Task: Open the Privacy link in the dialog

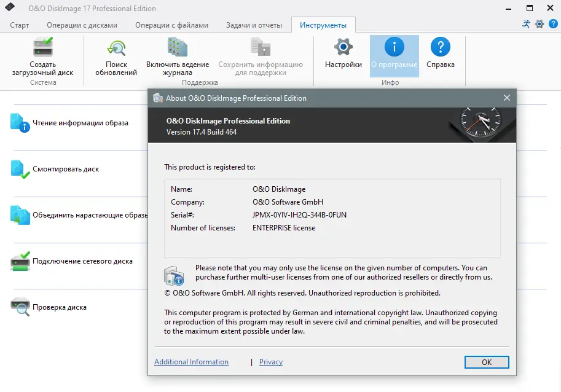Action: tap(270, 362)
